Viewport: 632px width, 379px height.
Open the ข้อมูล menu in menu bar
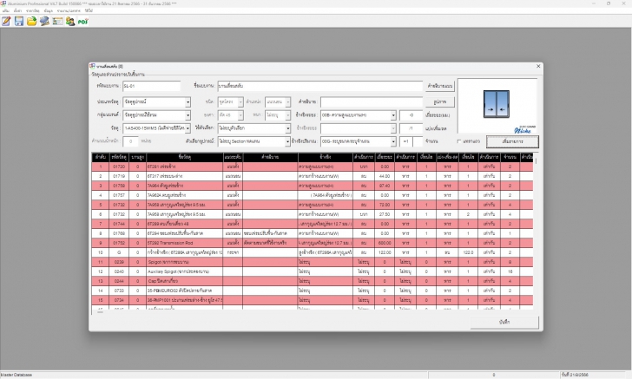(x=48, y=10)
